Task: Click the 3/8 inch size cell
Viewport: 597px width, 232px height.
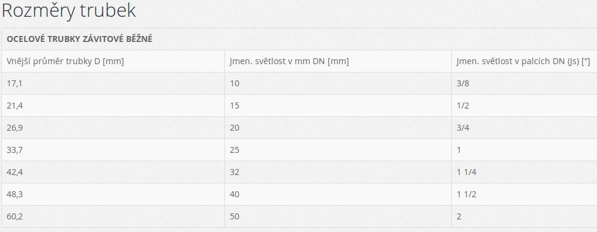Action: point(524,83)
